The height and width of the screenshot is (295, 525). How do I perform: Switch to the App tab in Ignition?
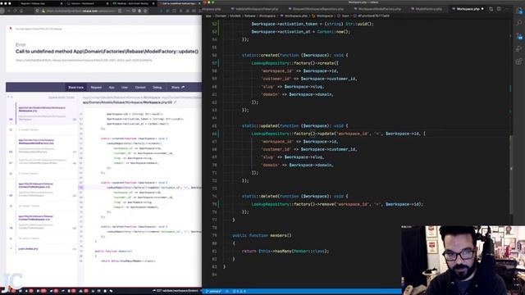[112, 88]
